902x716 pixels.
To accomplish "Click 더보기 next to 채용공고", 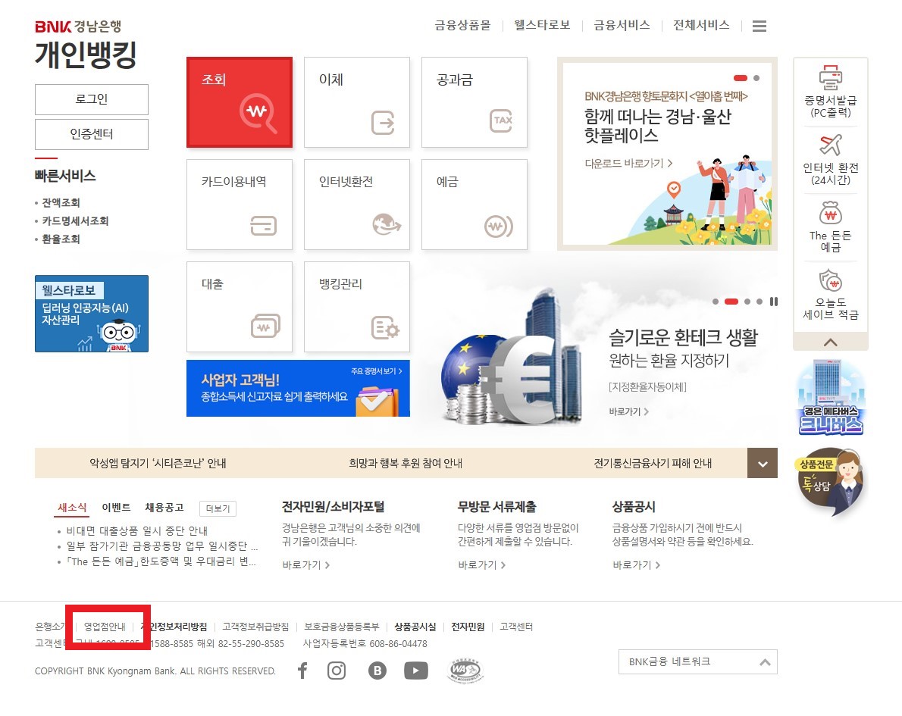I will point(218,508).
